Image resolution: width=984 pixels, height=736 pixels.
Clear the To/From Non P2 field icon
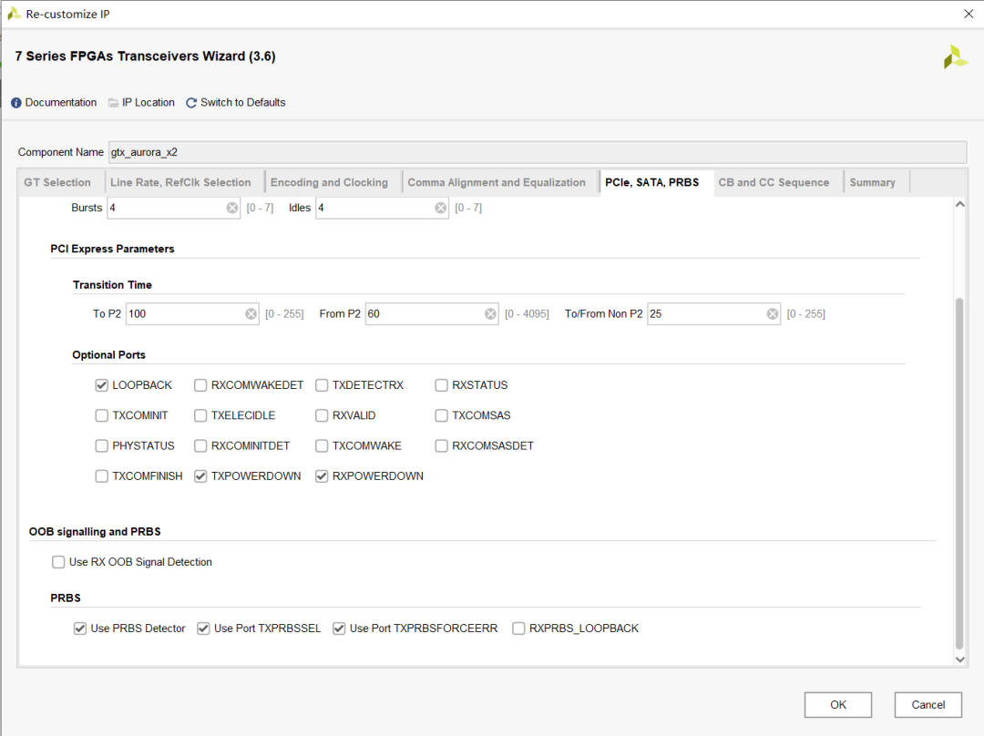point(773,314)
